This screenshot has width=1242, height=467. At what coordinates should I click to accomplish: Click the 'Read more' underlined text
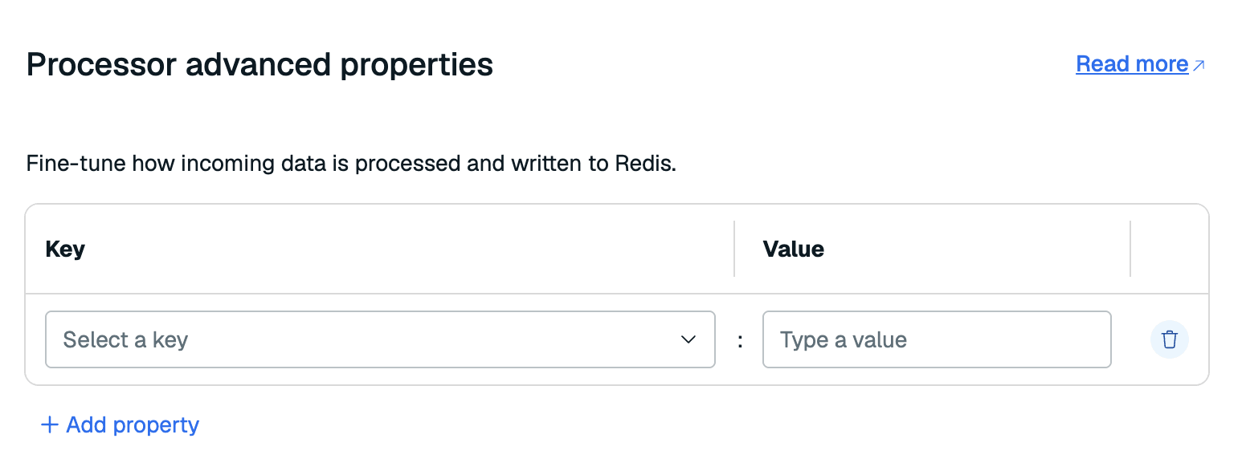click(x=1132, y=64)
